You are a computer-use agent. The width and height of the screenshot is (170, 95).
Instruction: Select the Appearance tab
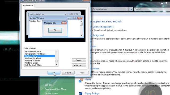coord(28,6)
